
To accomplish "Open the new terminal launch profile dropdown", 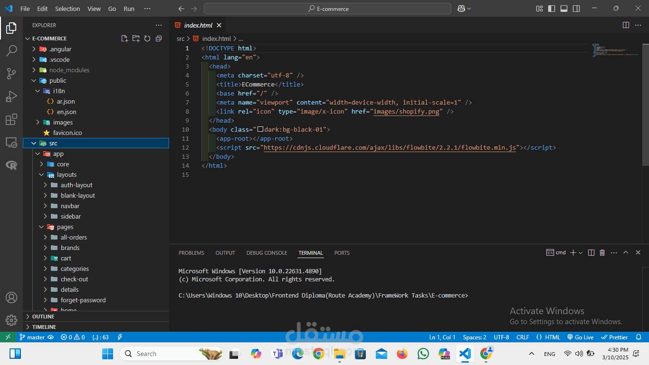I will [581, 253].
